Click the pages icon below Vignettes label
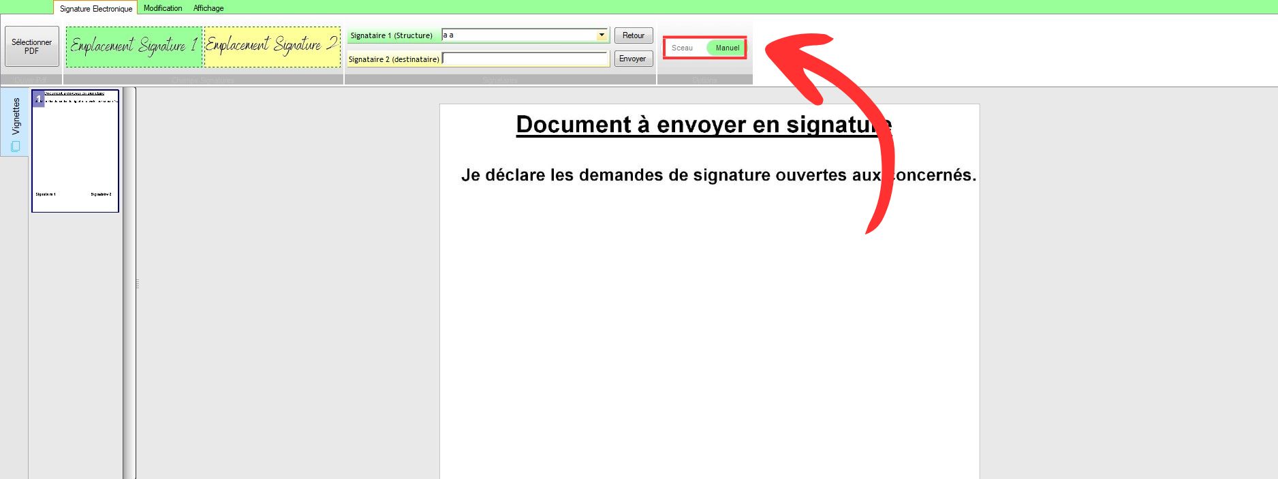This screenshot has height=479, width=1278. click(16, 146)
